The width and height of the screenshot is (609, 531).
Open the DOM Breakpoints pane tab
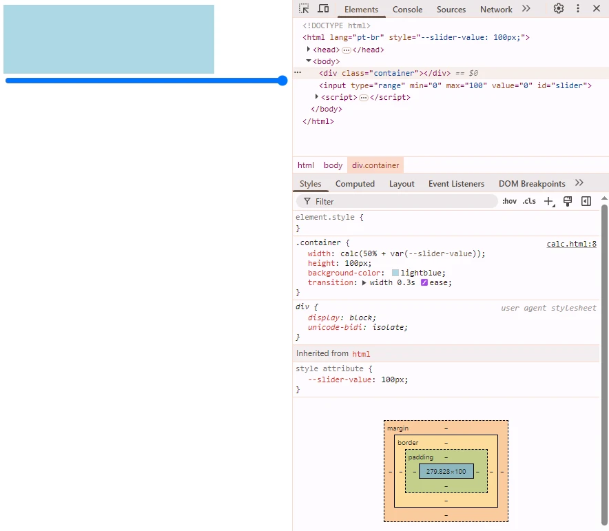pyautogui.click(x=532, y=184)
